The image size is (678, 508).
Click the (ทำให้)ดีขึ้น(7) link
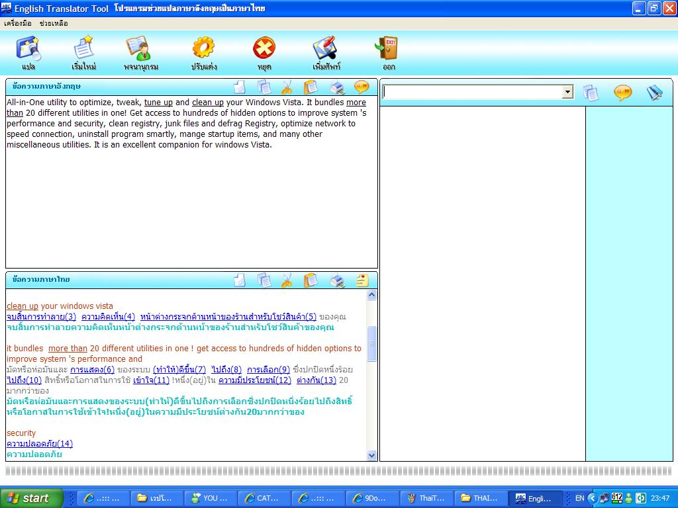coord(179,370)
